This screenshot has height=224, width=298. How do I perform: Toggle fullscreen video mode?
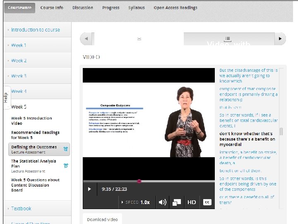177,202
